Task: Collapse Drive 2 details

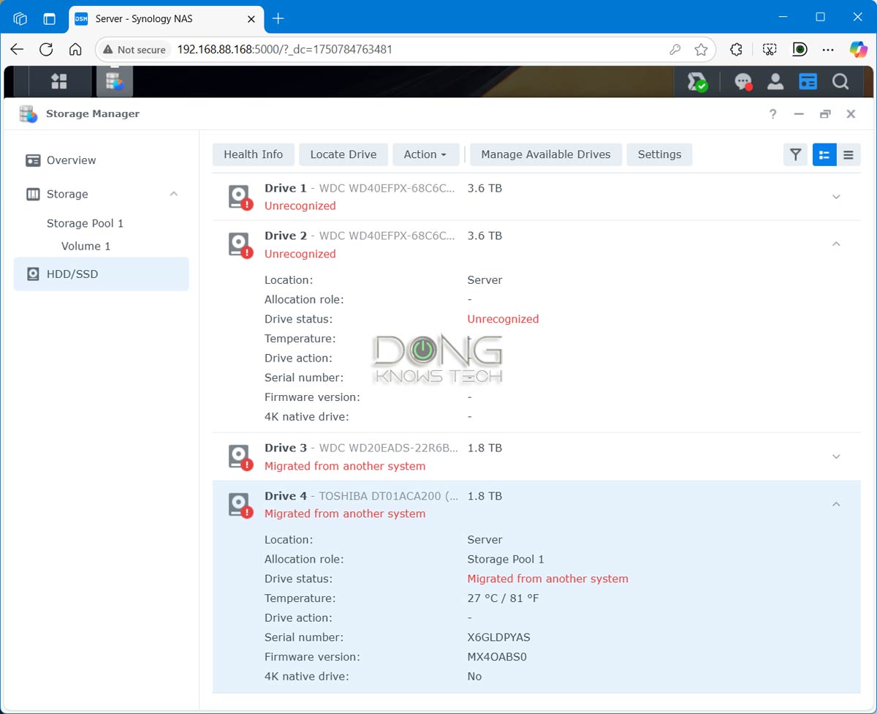Action: [836, 244]
